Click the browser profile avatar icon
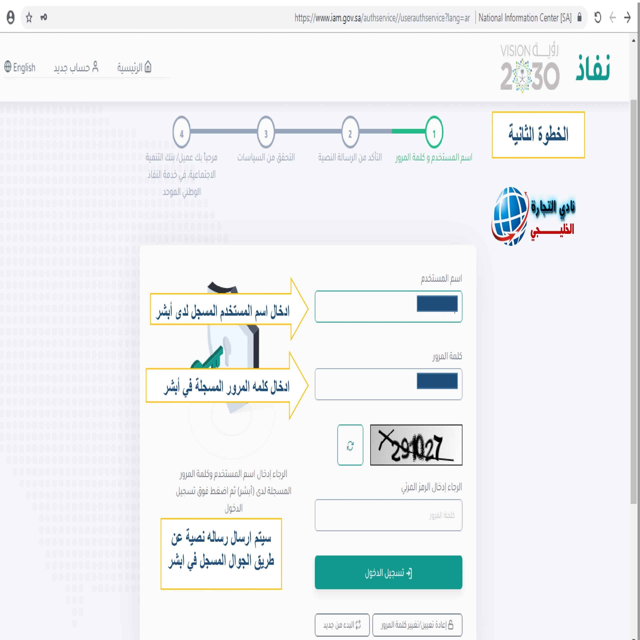Viewport: 640px width, 640px height. 10,17
